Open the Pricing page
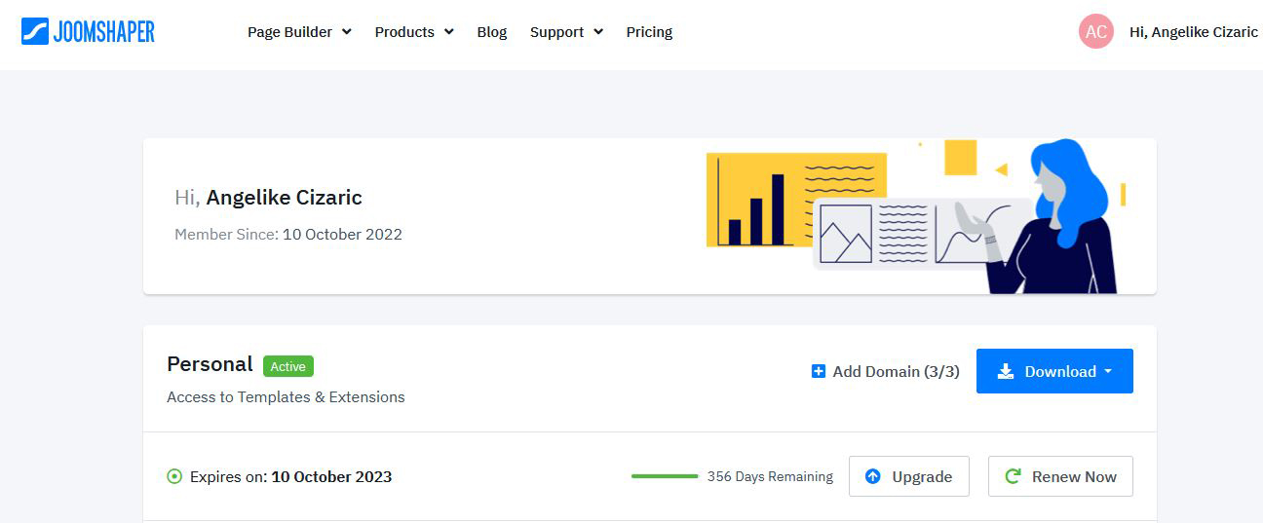Screen dimensions: 1263x523 coord(649,32)
